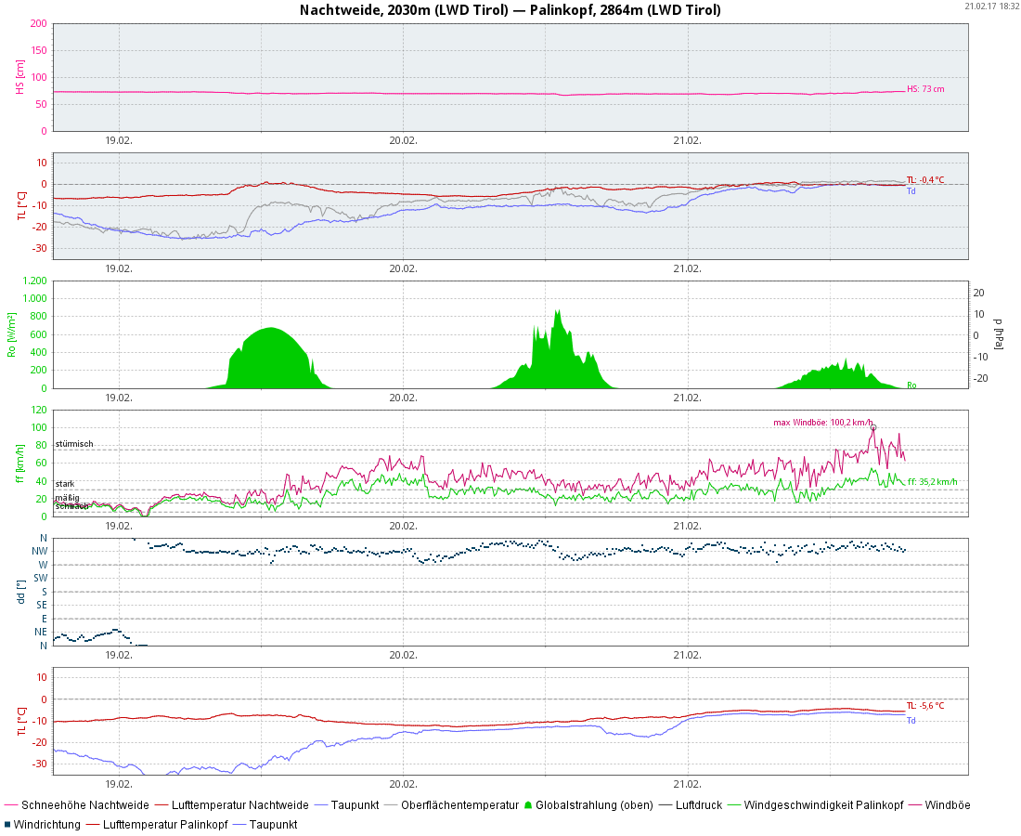Click the dark square marker beside Windrichtung legend

pyautogui.click(x=7, y=825)
